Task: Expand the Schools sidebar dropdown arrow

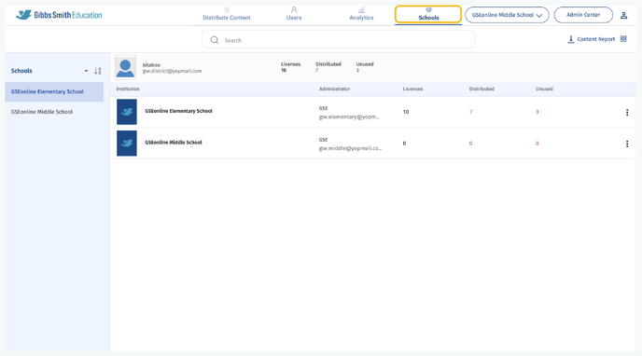Action: 86,71
